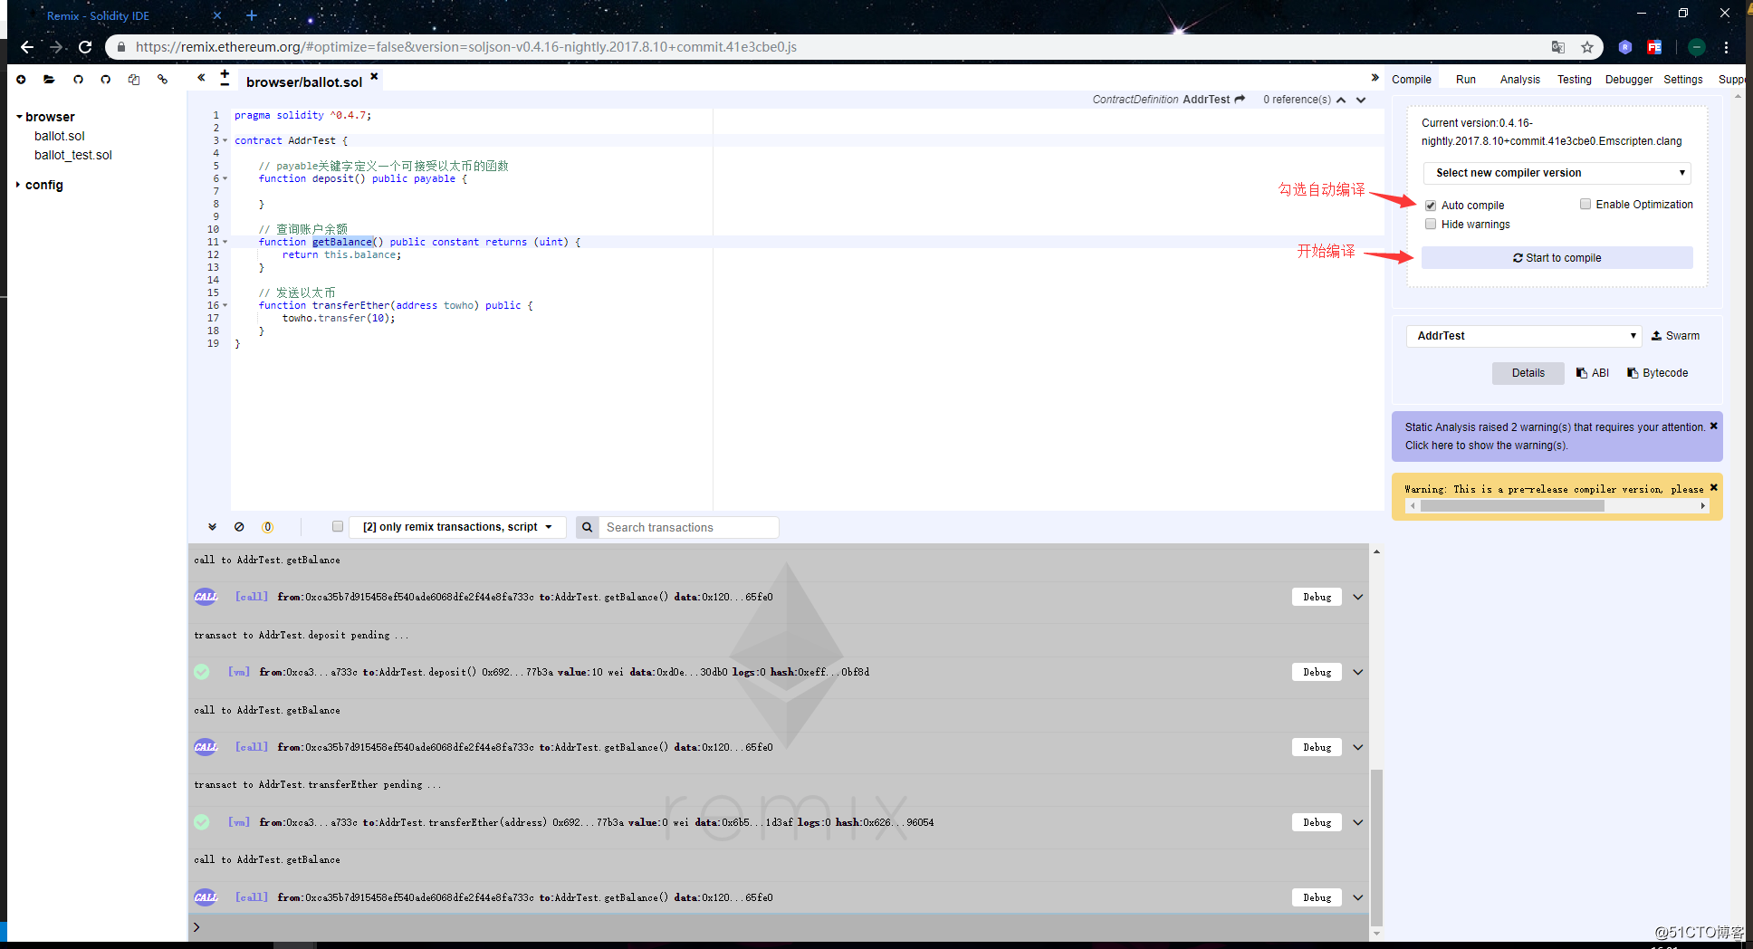The image size is (1753, 949).
Task: Minimize the terminal with double-down chevron
Action: [212, 527]
